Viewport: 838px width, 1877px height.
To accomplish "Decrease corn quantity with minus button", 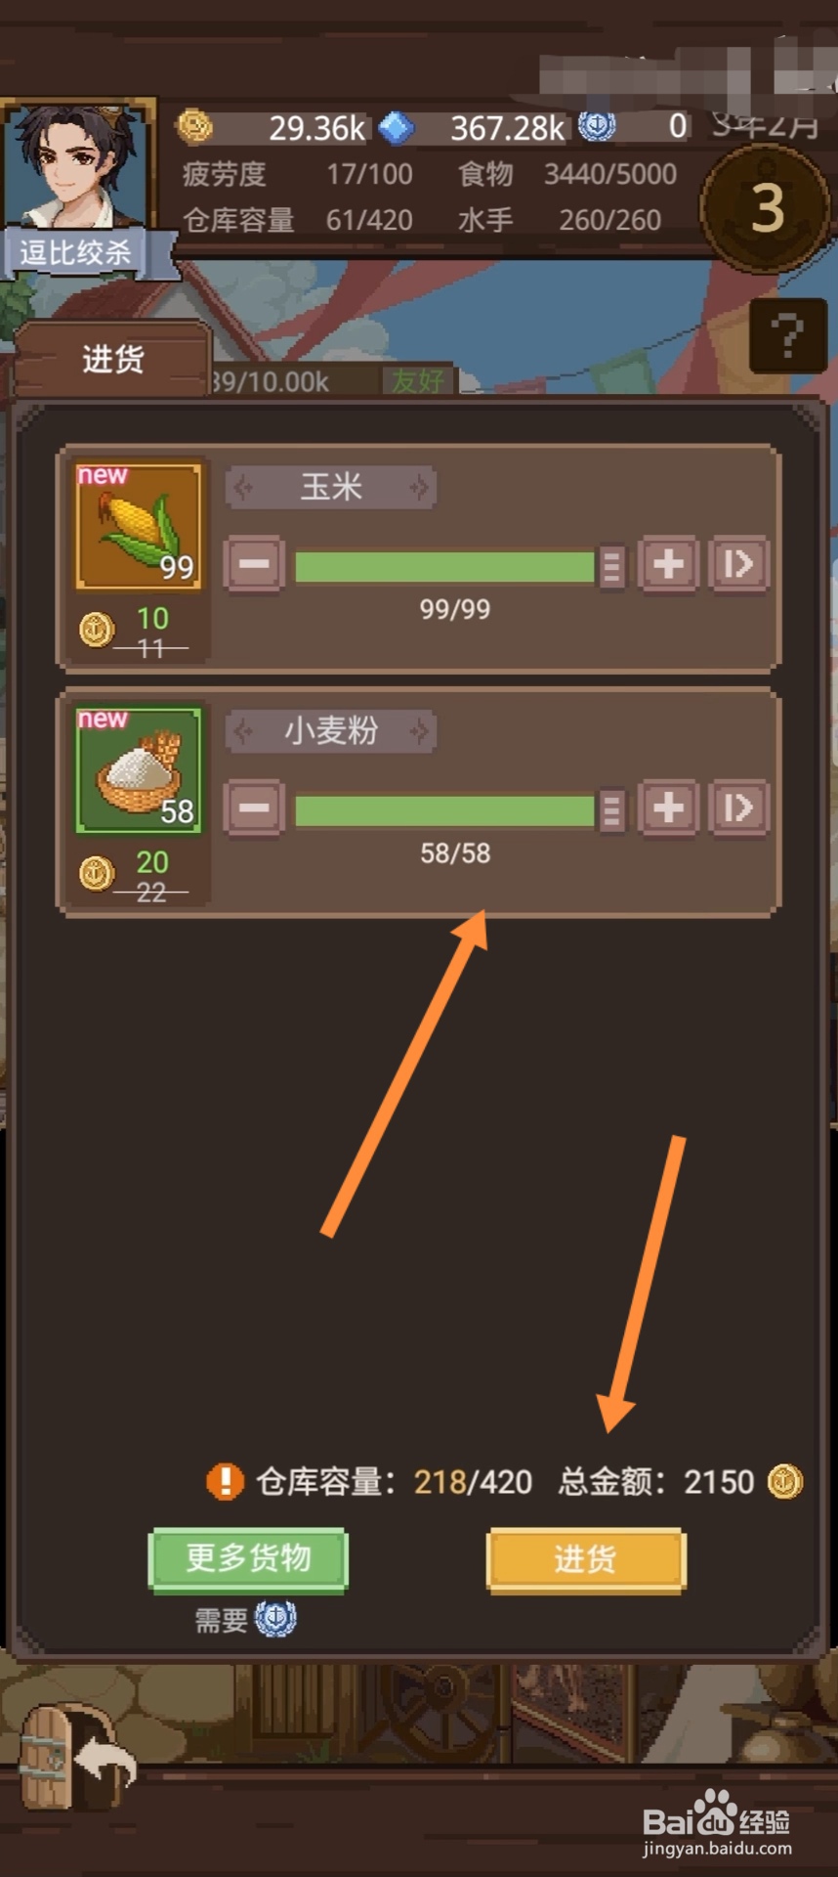I will [x=254, y=564].
